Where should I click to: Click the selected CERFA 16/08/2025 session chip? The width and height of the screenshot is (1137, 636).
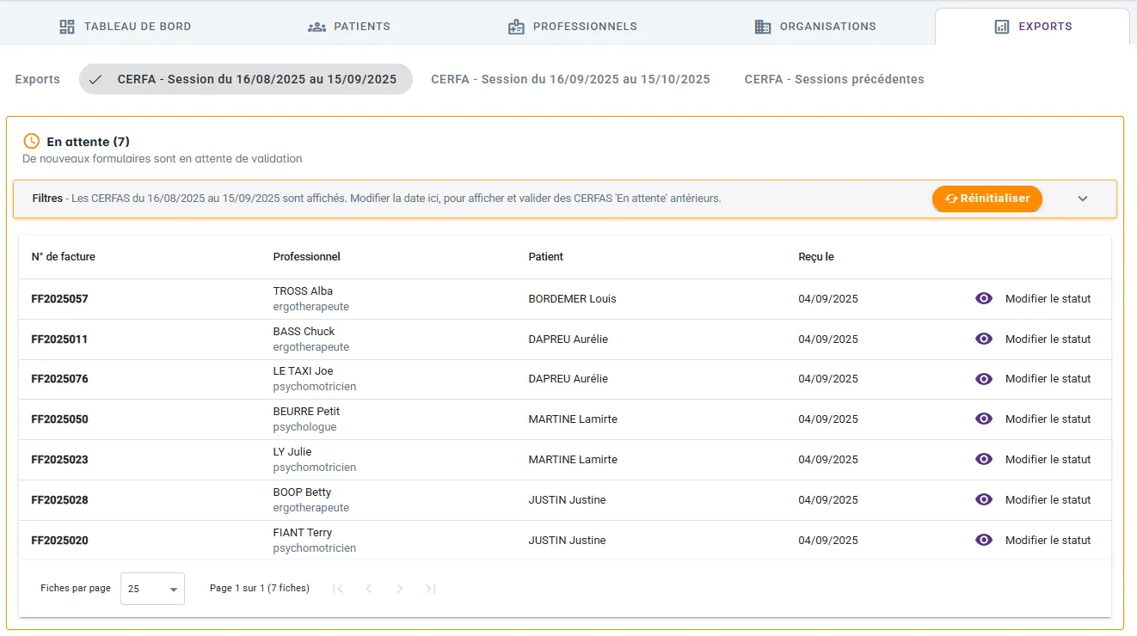246,79
